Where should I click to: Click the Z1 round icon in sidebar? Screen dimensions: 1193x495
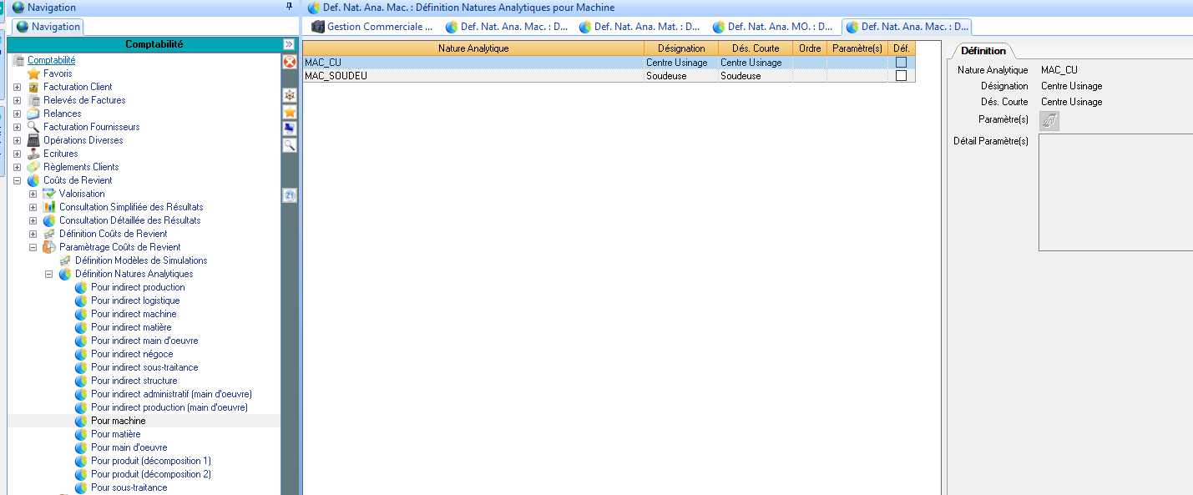coord(290,195)
